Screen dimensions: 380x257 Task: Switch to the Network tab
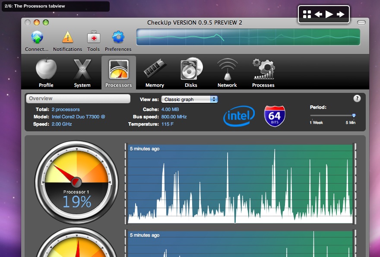pos(227,73)
